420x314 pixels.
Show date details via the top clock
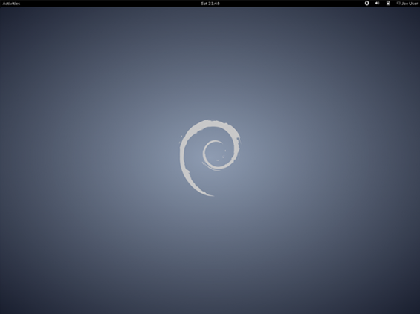pos(210,4)
